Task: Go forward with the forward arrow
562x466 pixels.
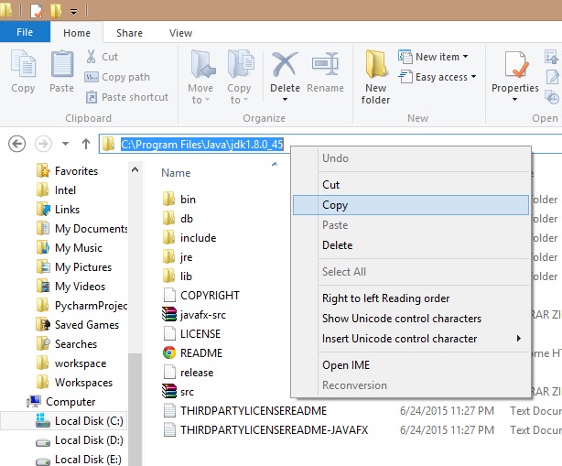Action: coord(43,144)
